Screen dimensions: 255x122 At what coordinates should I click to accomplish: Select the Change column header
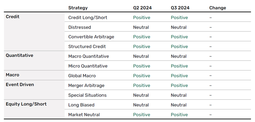click(x=218, y=8)
